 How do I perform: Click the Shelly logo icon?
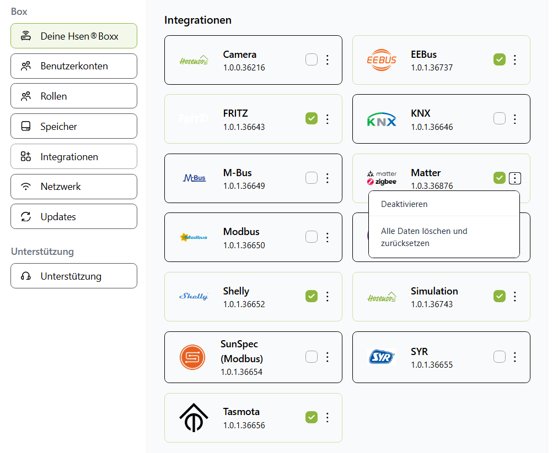click(194, 297)
